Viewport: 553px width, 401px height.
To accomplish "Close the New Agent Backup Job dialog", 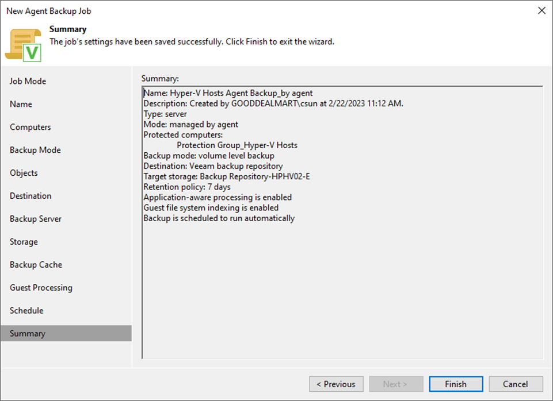I will click(x=541, y=10).
